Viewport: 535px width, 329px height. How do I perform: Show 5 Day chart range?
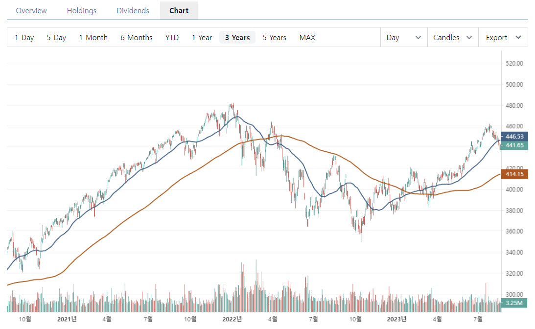(56, 37)
